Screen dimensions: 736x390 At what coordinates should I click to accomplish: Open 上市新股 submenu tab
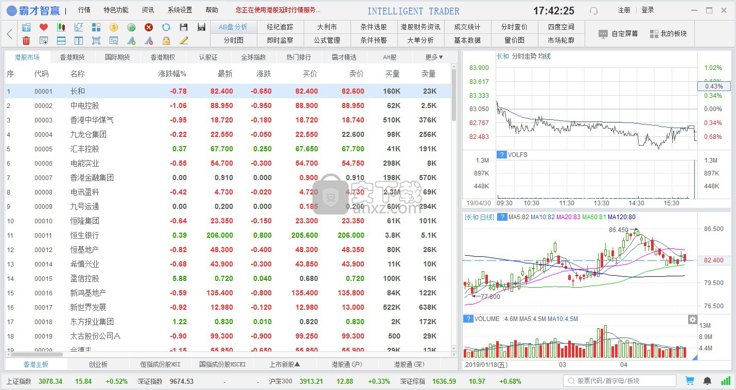point(285,364)
